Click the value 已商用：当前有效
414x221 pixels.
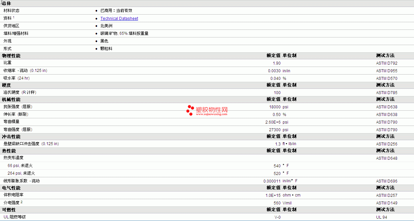(116, 11)
